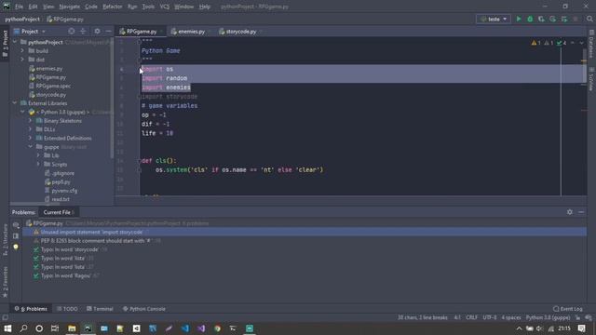The image size is (596, 335).
Task: Open Windows Start menu
Action: point(7,328)
